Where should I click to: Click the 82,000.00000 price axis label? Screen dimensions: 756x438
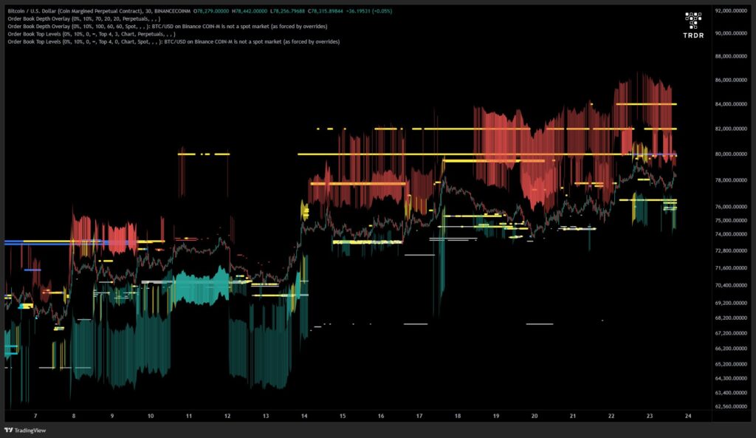click(x=732, y=129)
